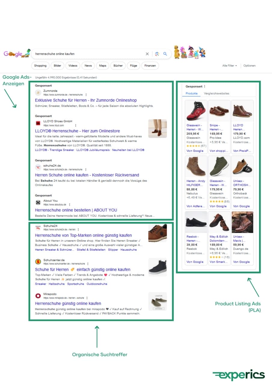The image size is (272, 385).
Task: Click the Mirapodo site favicon
Action: (x=38, y=296)
